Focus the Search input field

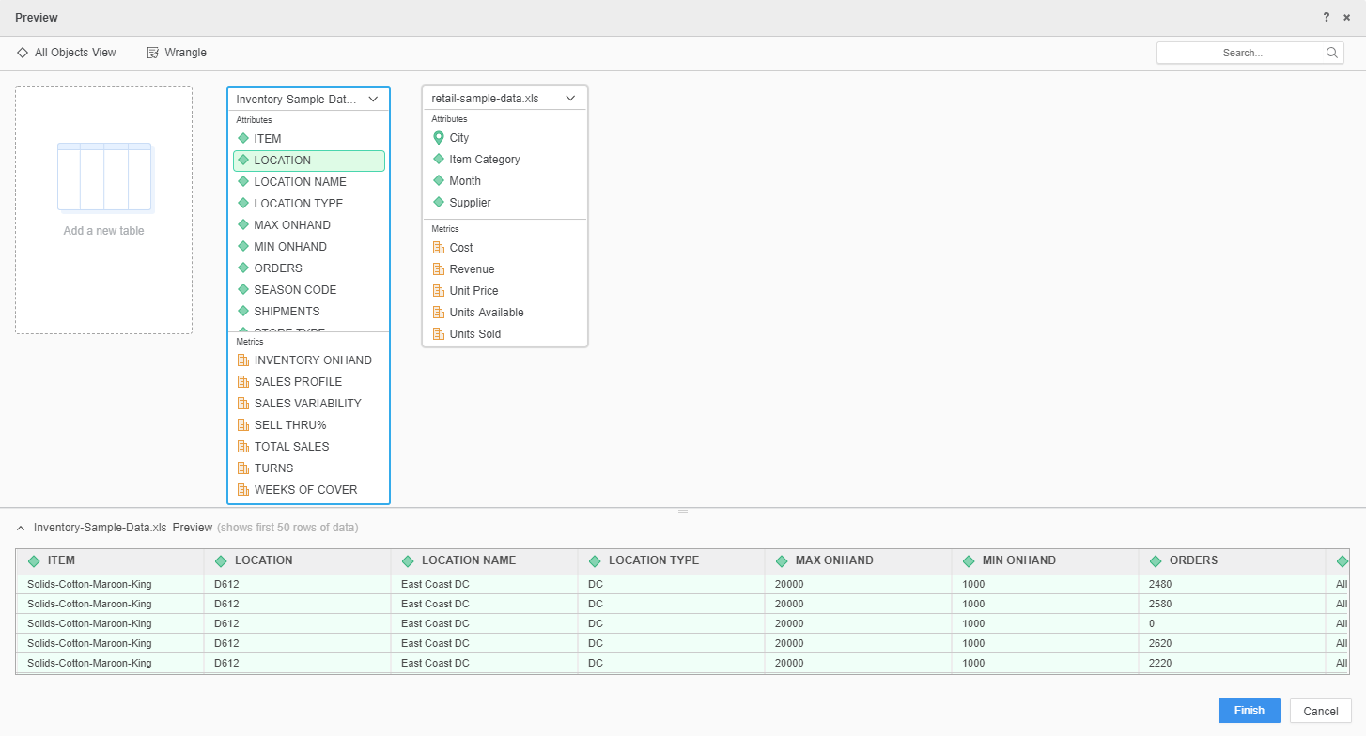[x=1240, y=53]
